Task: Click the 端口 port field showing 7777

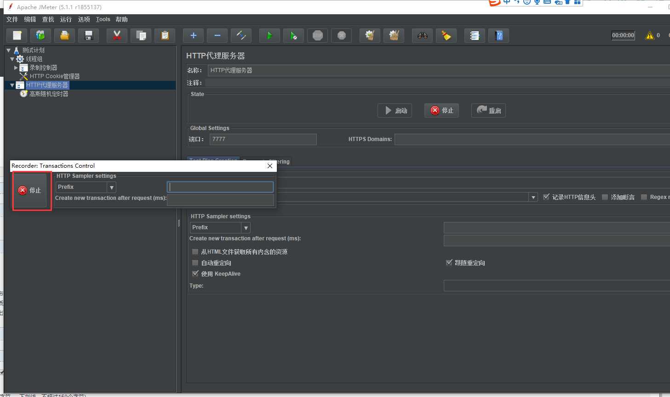Action: pos(263,139)
